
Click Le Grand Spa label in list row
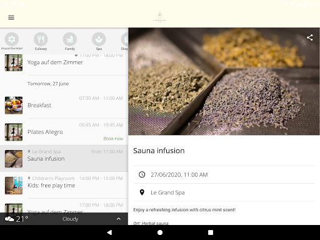pos(46,152)
